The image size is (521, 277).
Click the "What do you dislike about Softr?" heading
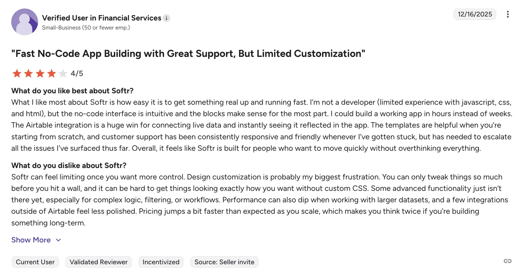point(69,166)
